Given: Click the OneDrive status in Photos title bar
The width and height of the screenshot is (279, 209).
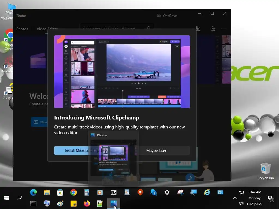Looking at the screenshot, I should coord(166,16).
